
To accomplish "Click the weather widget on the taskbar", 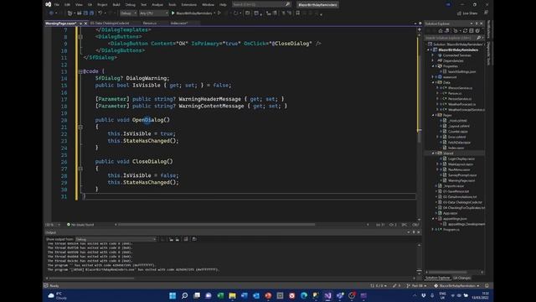I will pyautogui.click(x=58, y=295).
